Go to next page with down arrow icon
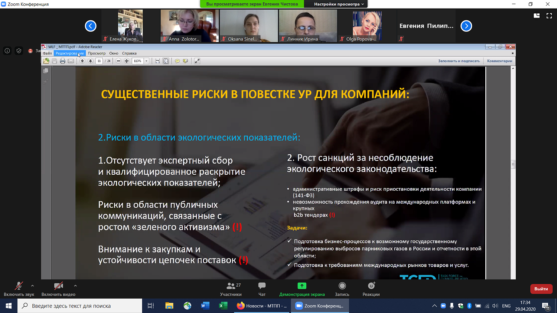The height and width of the screenshot is (313, 557). pyautogui.click(x=91, y=61)
